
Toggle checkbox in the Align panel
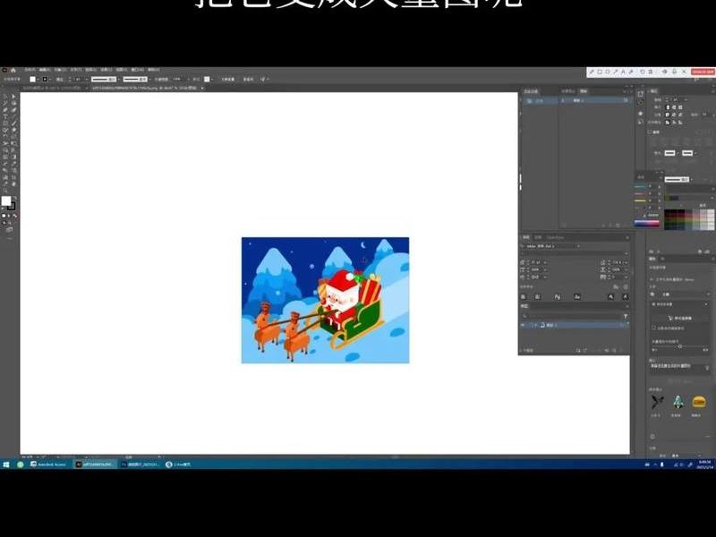click(651, 132)
